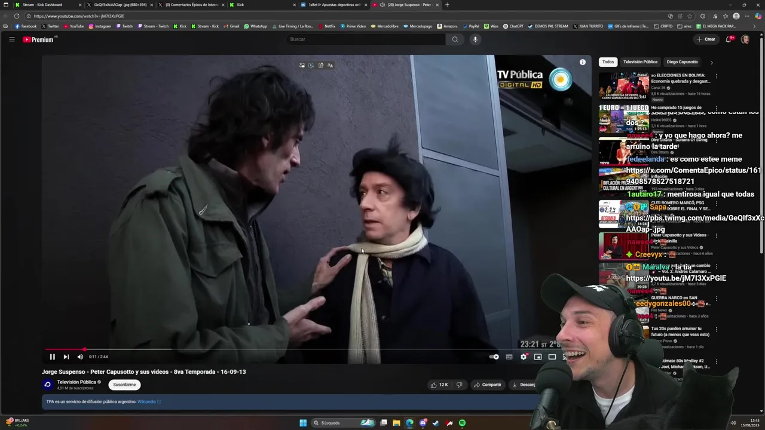Open the Televisión Pública channel avatar

pyautogui.click(x=48, y=385)
